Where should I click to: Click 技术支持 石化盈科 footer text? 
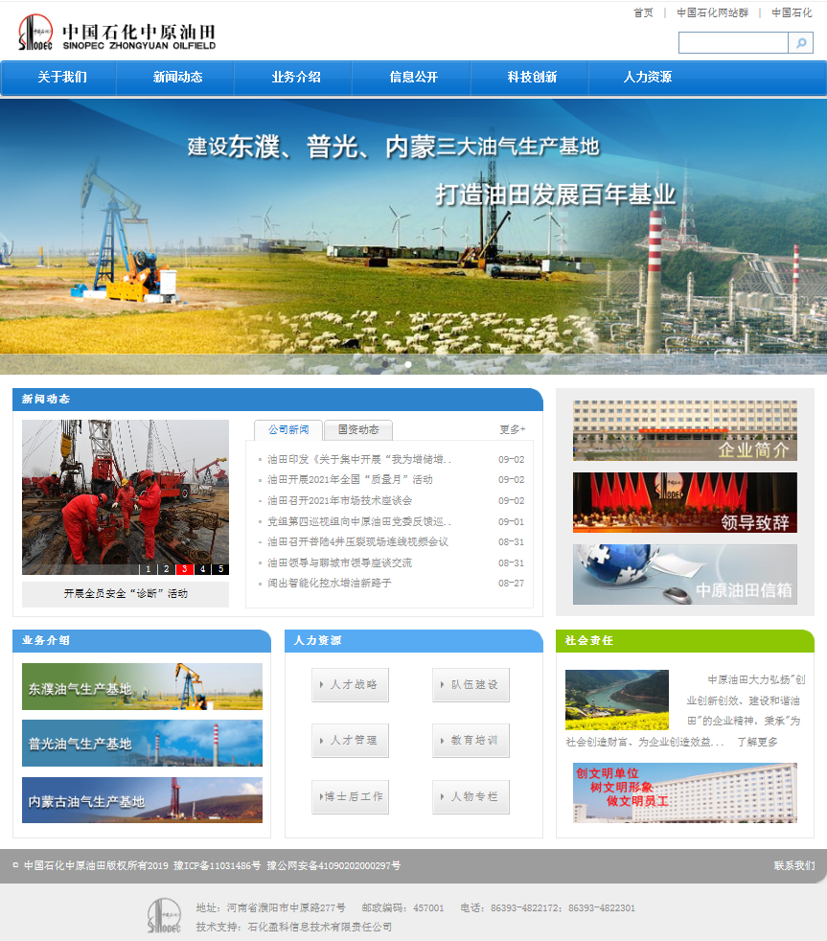point(294,927)
